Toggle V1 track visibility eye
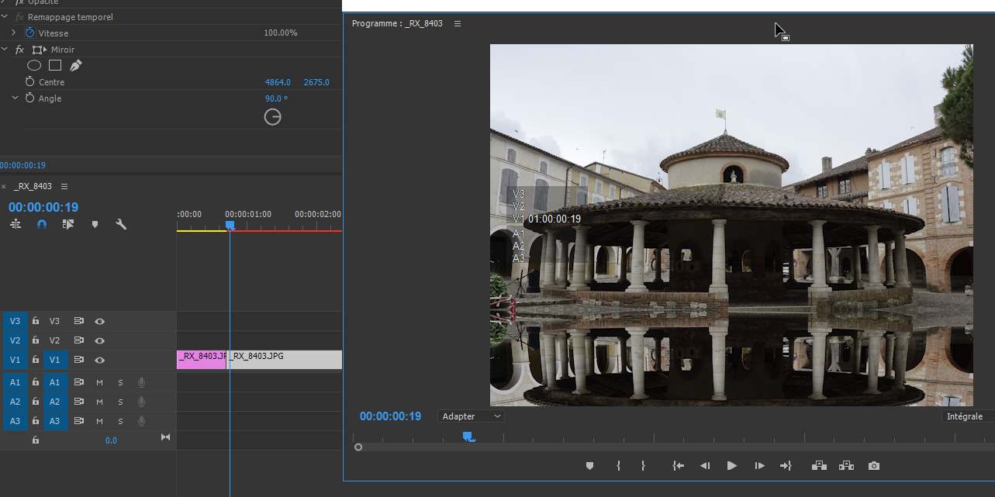Image resolution: width=995 pixels, height=497 pixels. click(x=99, y=360)
